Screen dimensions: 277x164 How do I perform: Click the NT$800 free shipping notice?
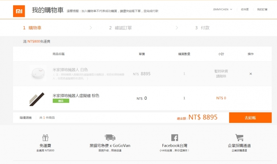coord(37,42)
